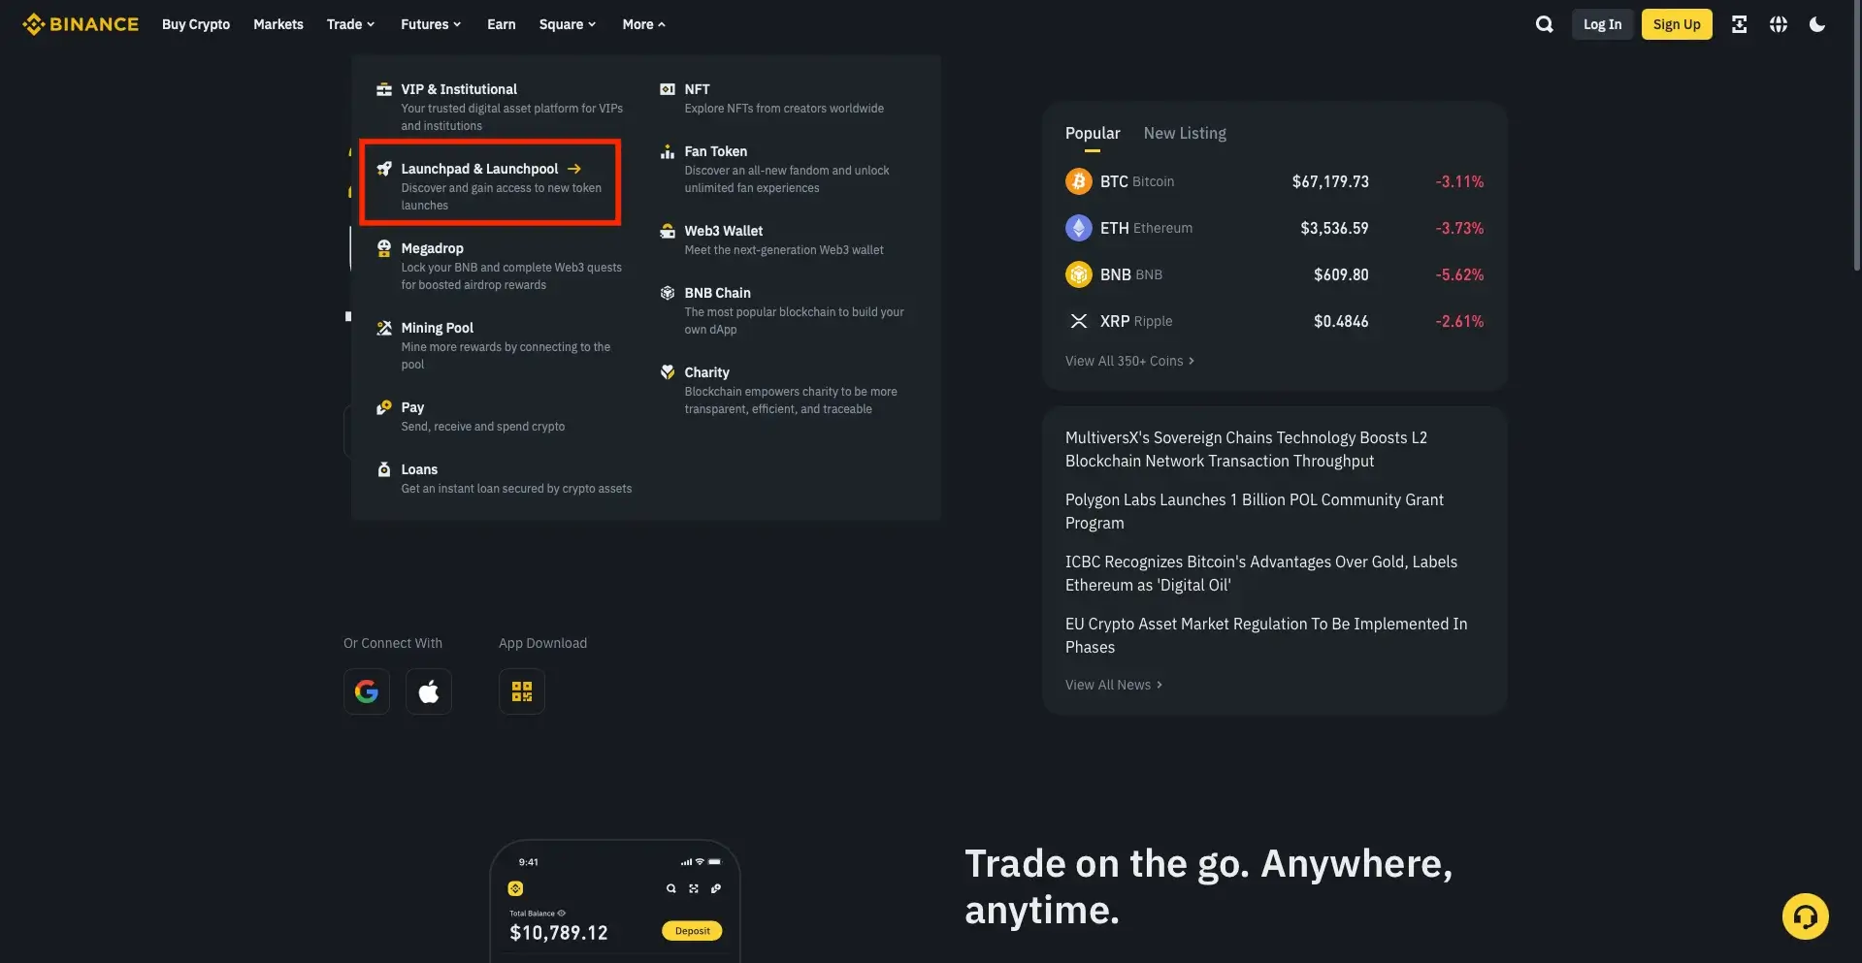Open the QR code app download
Screen dimensions: 1862x963
tap(522, 691)
